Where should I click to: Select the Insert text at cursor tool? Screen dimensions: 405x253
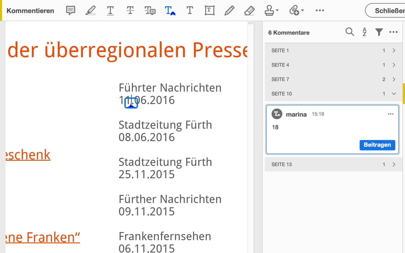pos(170,11)
